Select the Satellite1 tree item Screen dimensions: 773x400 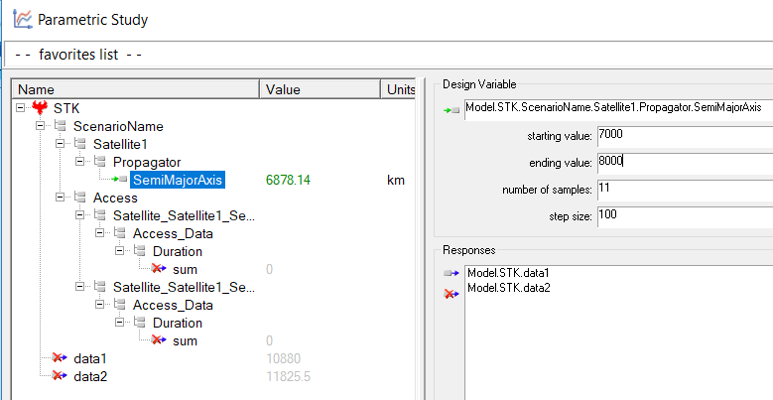coord(120,145)
